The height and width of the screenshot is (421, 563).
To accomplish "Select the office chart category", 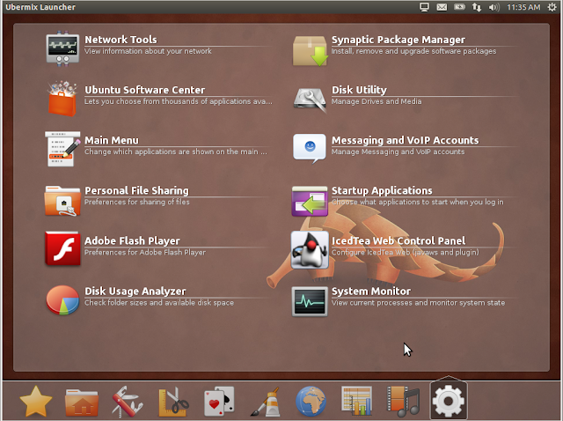I will (x=356, y=402).
